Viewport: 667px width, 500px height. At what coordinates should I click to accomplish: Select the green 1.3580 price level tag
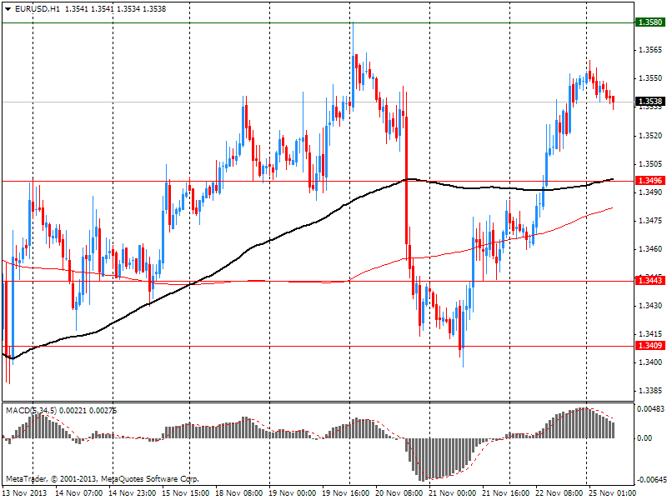[x=649, y=22]
